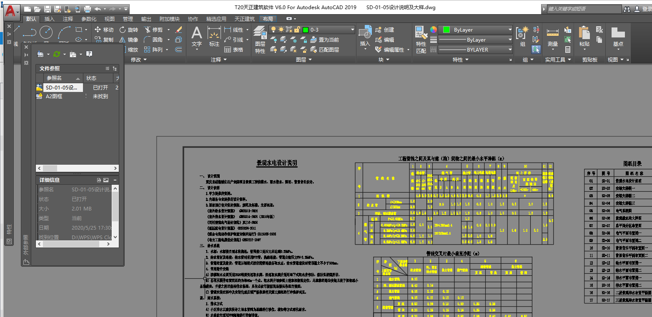
Task: Switch to the Insert (插入) ribbon tab
Action: coord(49,19)
